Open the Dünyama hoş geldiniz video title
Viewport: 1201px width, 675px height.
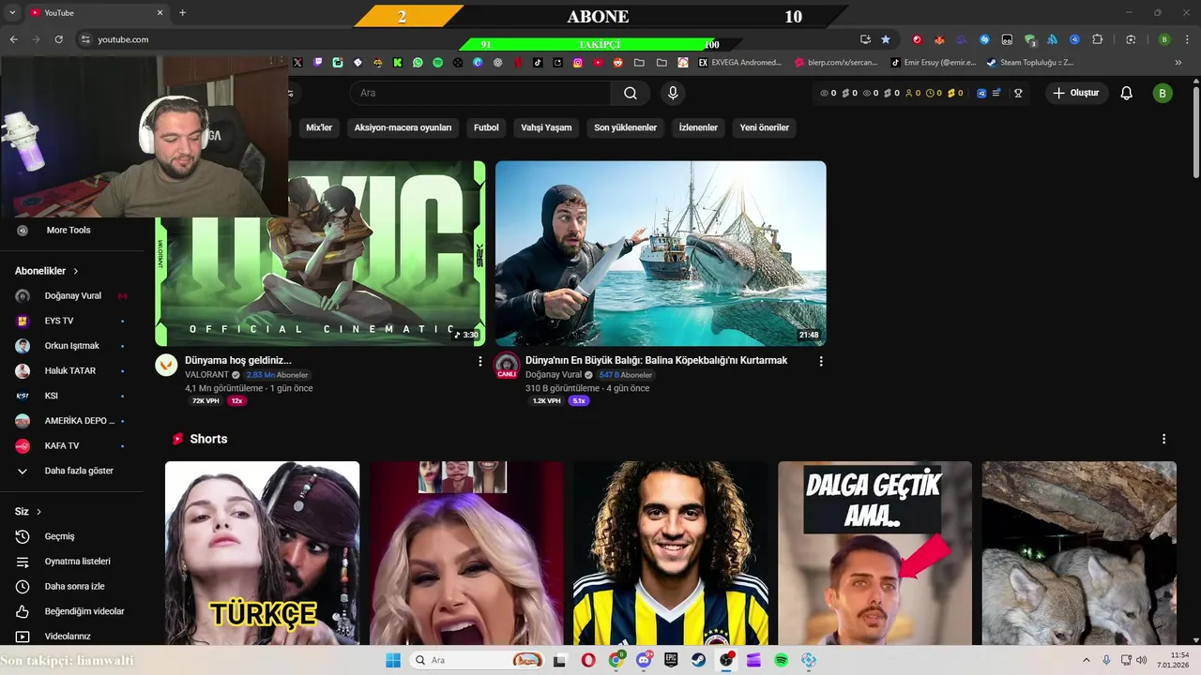pyautogui.click(x=238, y=360)
